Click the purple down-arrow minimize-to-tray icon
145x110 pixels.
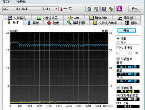[119, 9]
